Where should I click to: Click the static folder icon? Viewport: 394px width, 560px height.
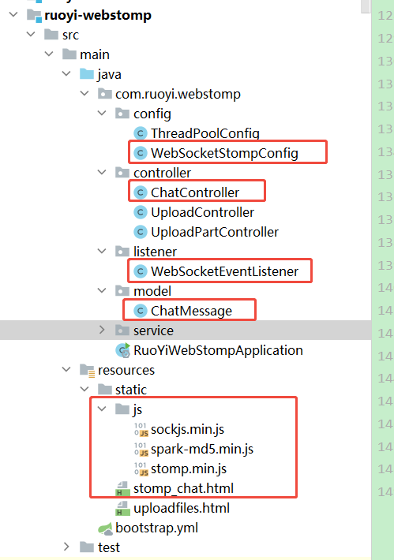click(105, 390)
